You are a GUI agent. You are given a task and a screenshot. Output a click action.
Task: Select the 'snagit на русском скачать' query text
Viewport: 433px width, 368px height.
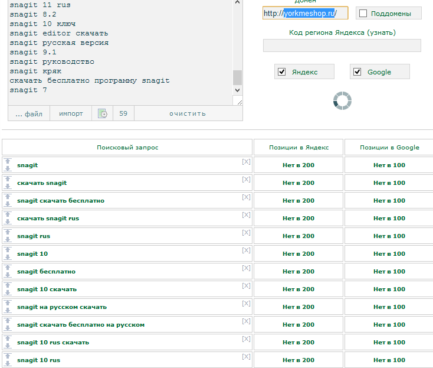[62, 307]
